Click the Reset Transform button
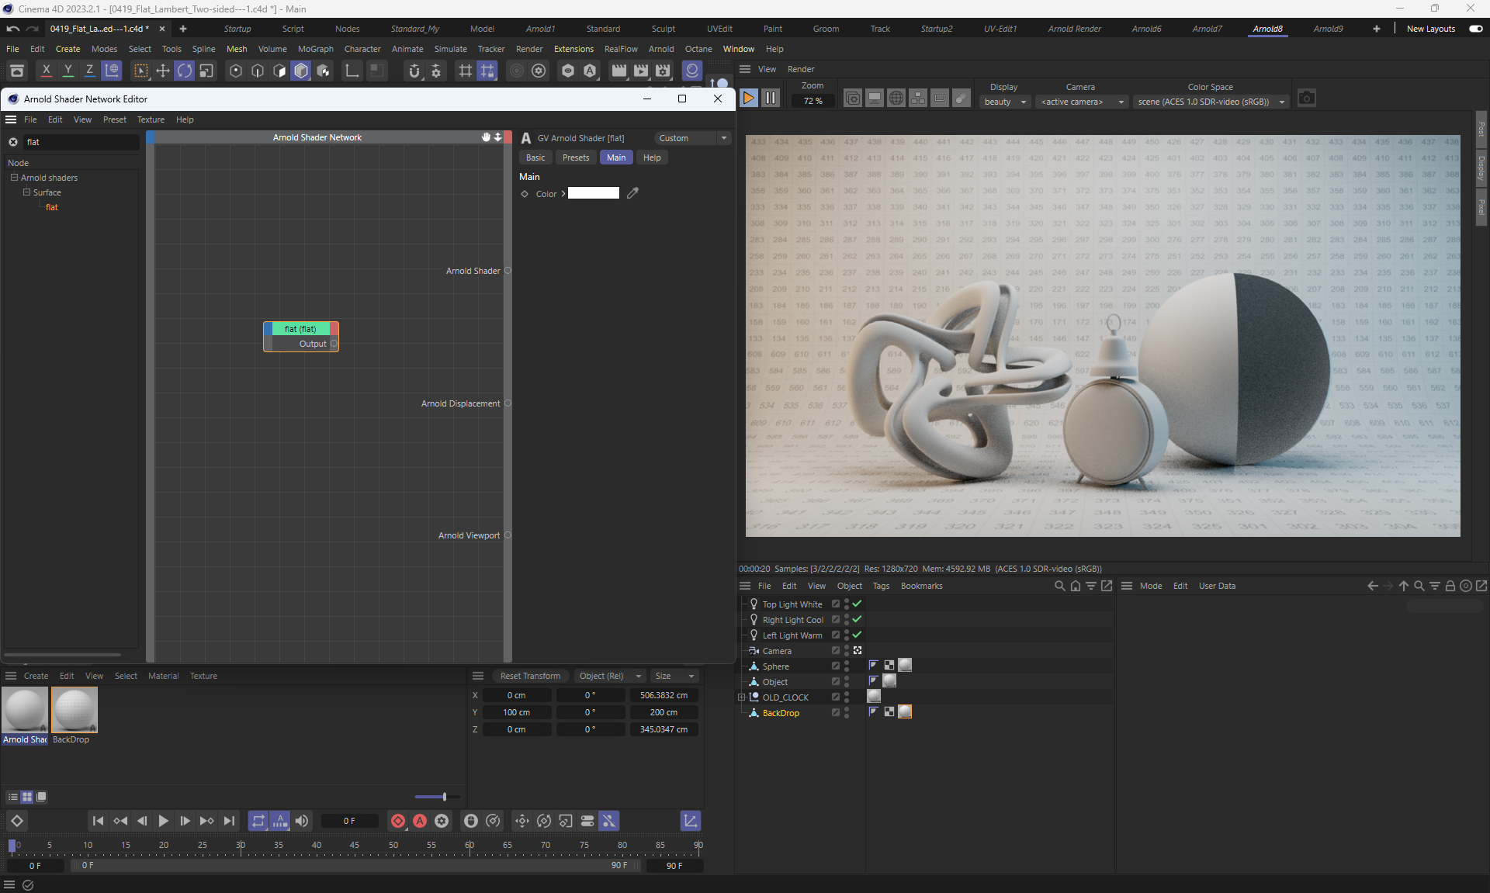The width and height of the screenshot is (1490, 893). (x=530, y=676)
